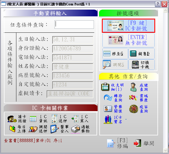Click the 任意條件查詢 text input field
169x154 pixels.
pos(74,25)
